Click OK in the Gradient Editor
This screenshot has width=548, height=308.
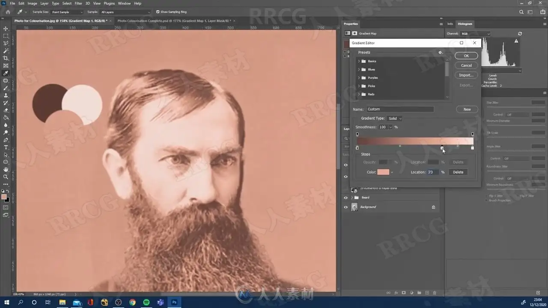coord(466,56)
